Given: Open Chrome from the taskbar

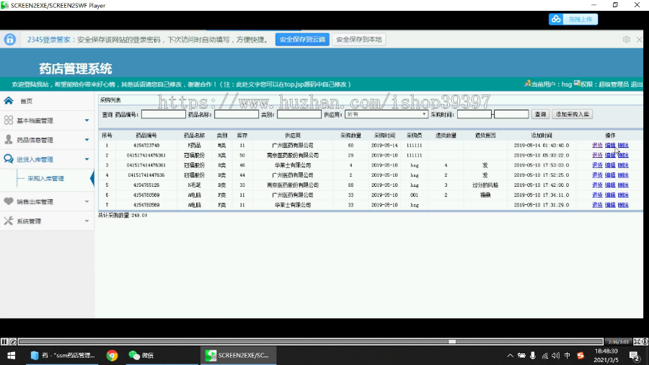Looking at the screenshot, I should (112, 355).
